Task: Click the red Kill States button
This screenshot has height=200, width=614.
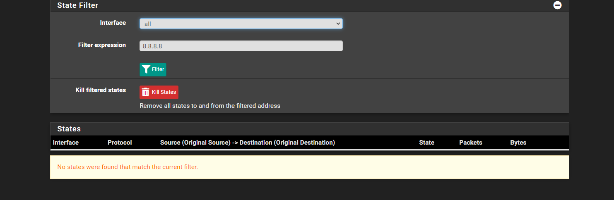Action: (x=159, y=92)
